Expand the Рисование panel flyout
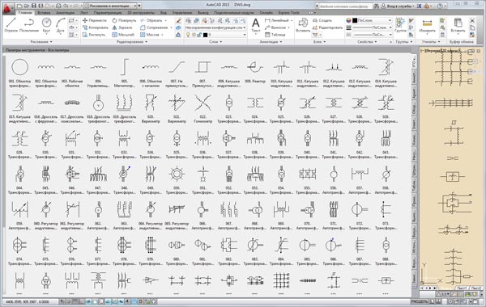 click(x=41, y=42)
